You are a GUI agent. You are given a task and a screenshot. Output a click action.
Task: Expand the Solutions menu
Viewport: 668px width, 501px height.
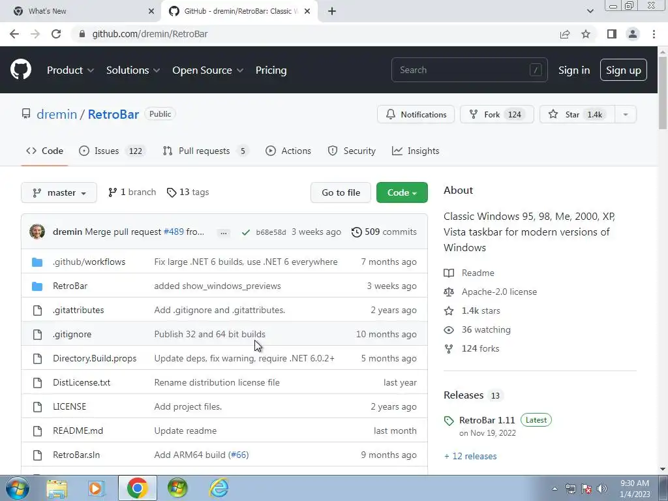pos(133,70)
